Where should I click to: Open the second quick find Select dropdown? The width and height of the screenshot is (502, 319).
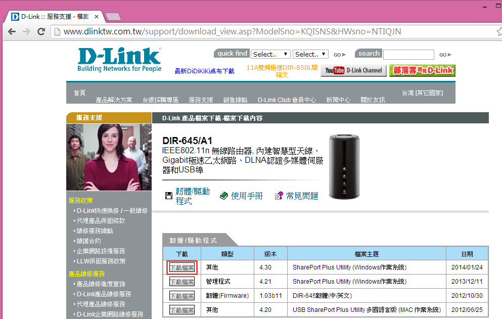[x=310, y=54]
